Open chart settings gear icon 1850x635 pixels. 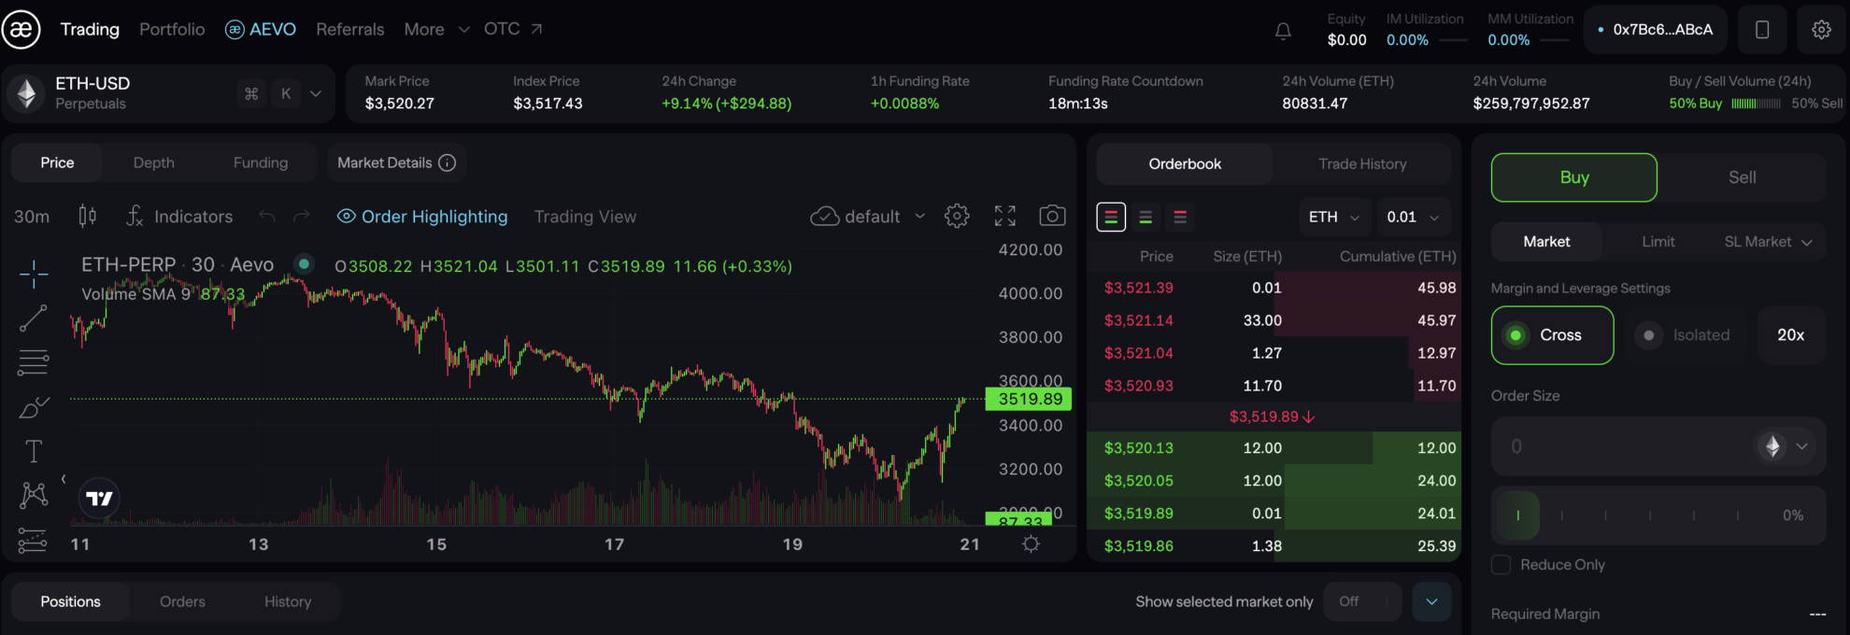957,217
